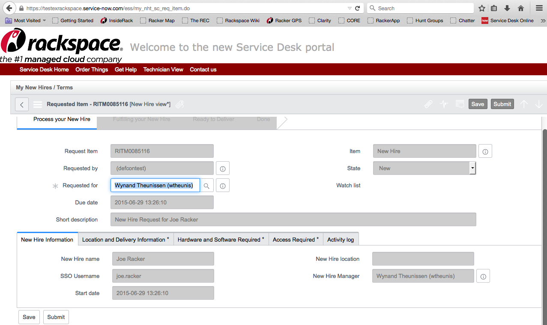Show info for the Requested by field
The height and width of the screenshot is (325, 547).
223,168
